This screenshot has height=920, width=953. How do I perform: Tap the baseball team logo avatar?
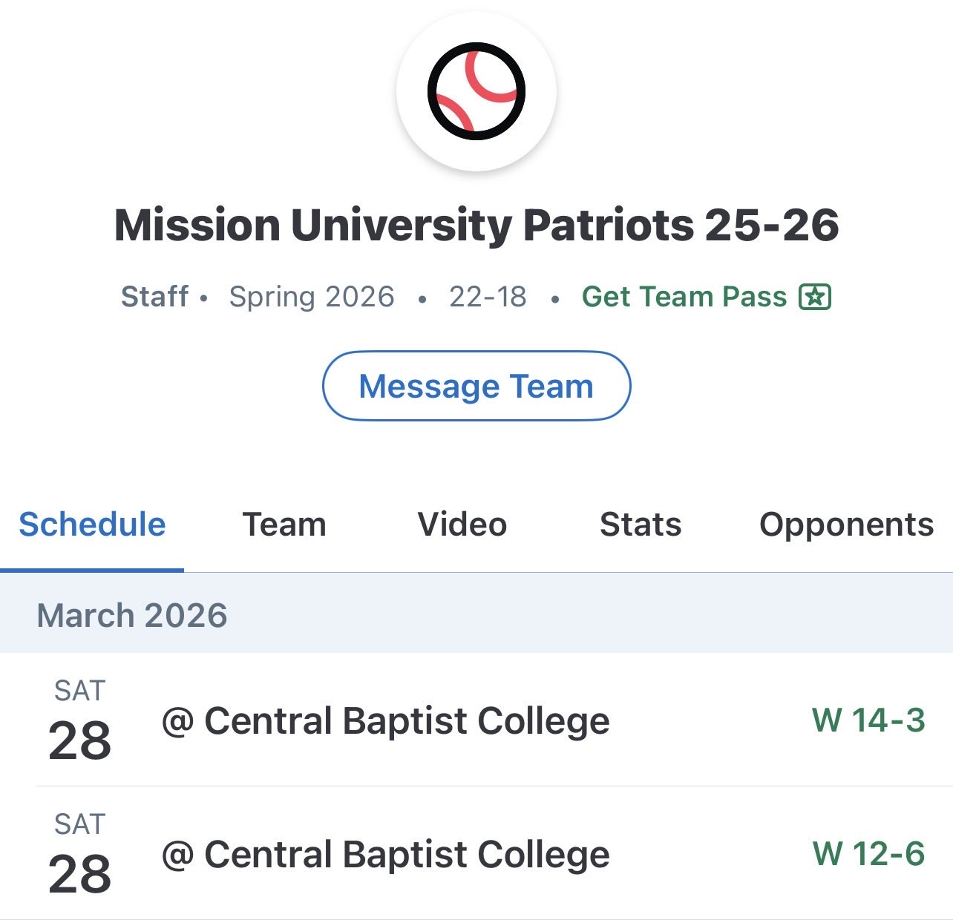pos(477,91)
